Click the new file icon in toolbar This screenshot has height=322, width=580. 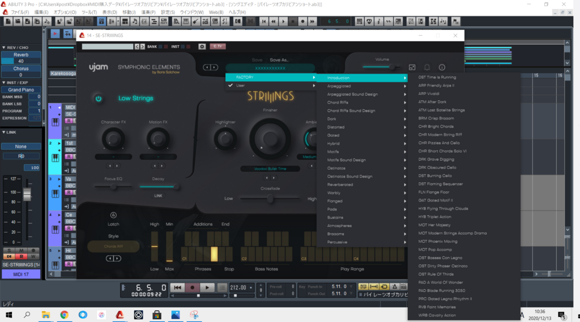point(8,22)
